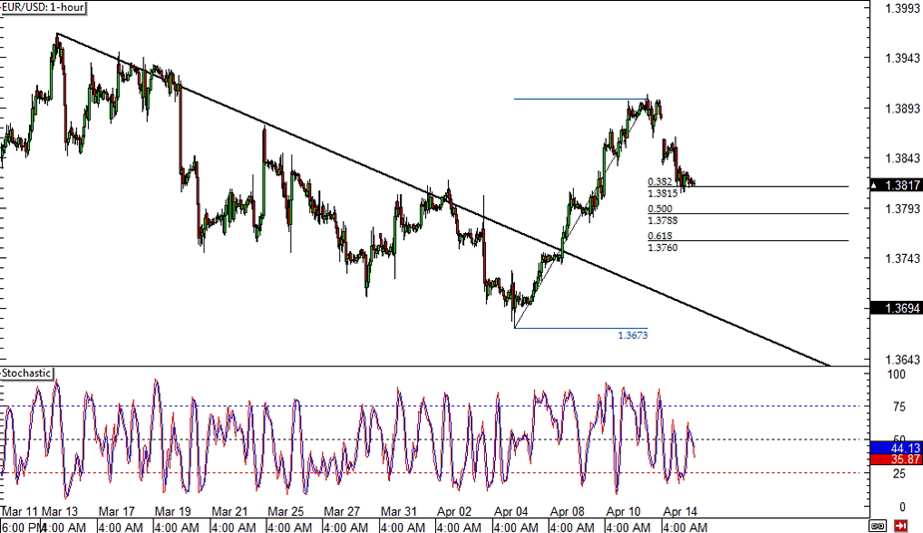The image size is (923, 533).
Task: Click the Mar 25 date label
Action: 285,512
